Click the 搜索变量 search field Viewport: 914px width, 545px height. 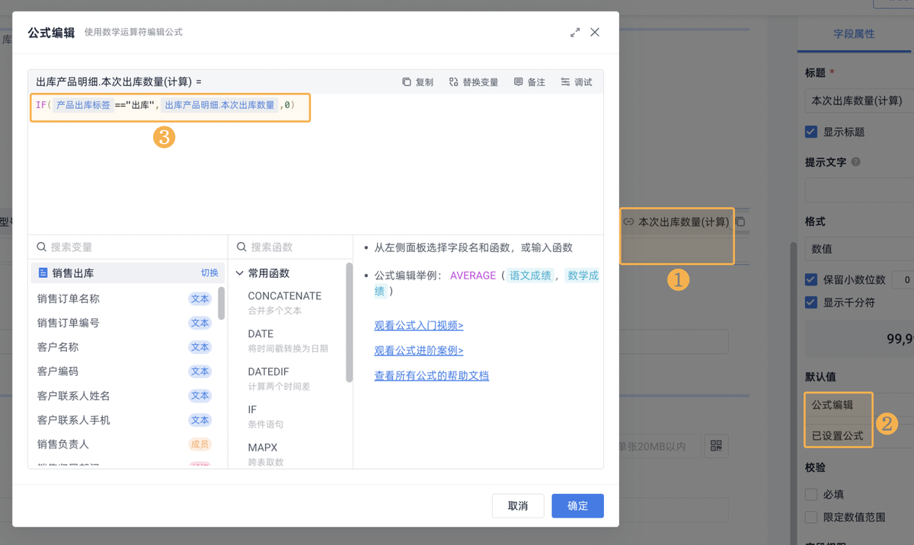coord(129,247)
